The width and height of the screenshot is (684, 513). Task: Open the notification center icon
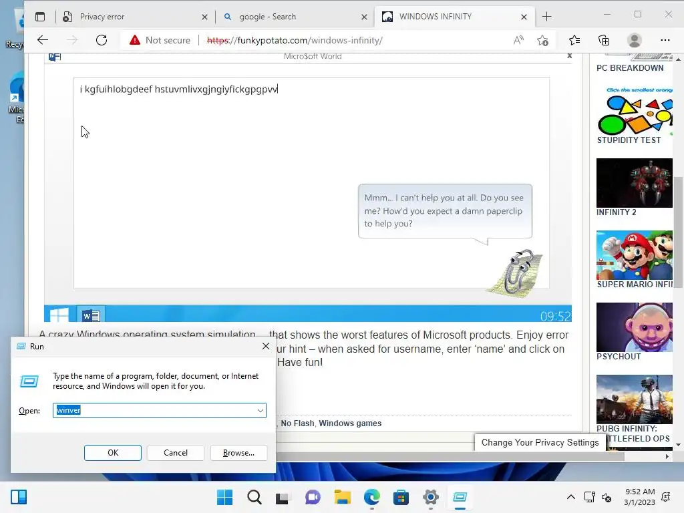point(666,497)
